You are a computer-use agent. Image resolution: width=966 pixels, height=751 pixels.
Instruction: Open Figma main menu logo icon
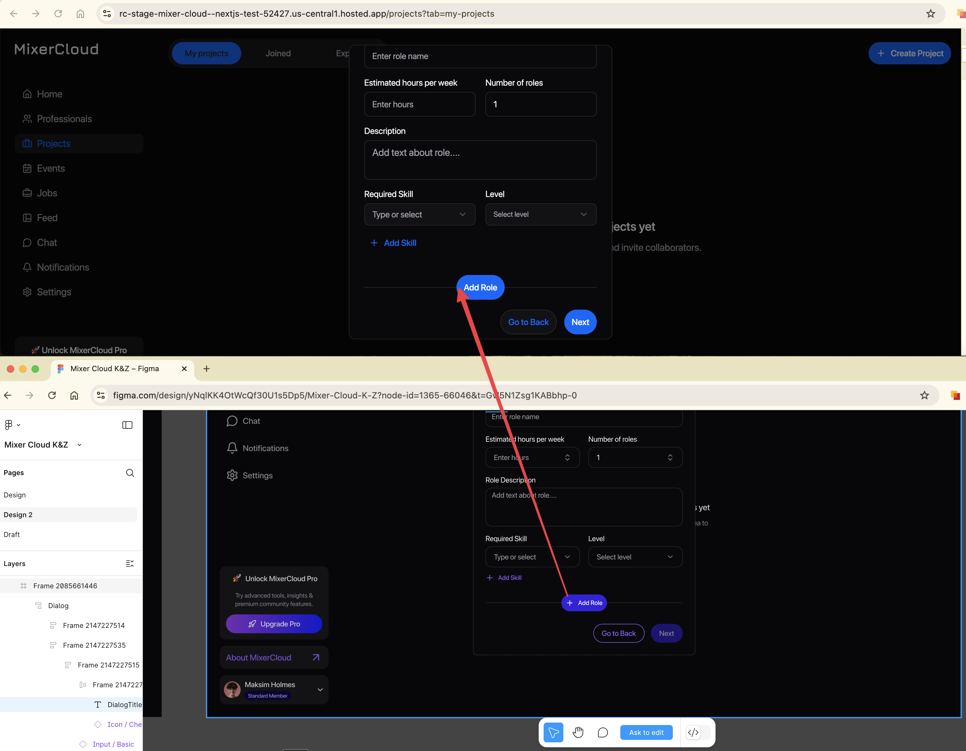(x=9, y=425)
